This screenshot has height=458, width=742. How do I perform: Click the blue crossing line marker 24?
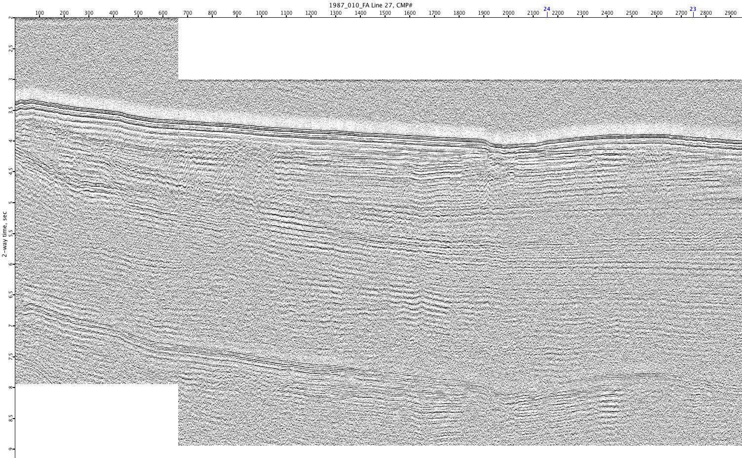point(547,9)
